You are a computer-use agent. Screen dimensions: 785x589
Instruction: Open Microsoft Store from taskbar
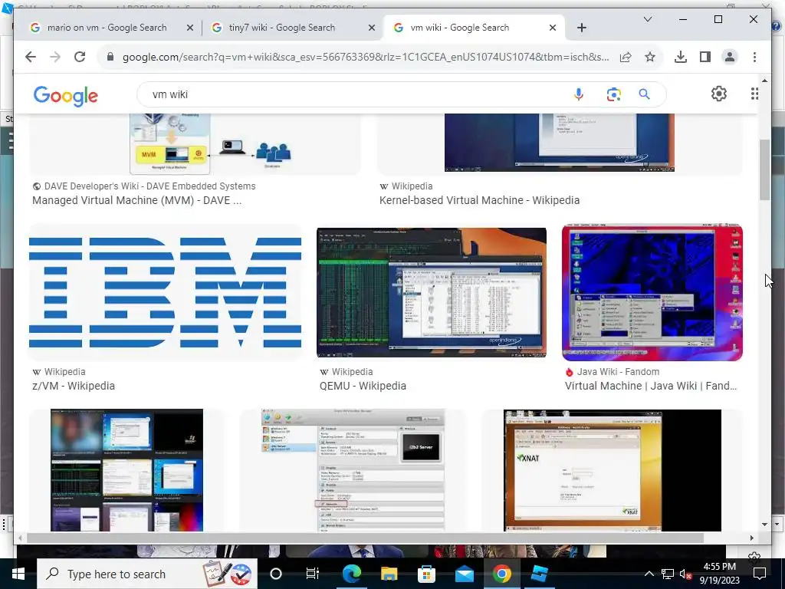click(x=426, y=574)
